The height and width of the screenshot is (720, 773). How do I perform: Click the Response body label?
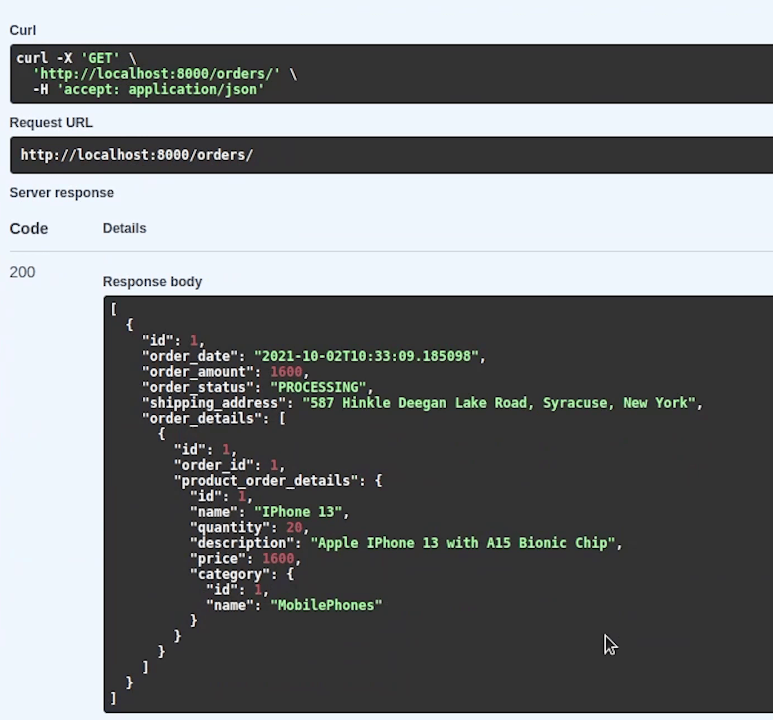coord(152,282)
